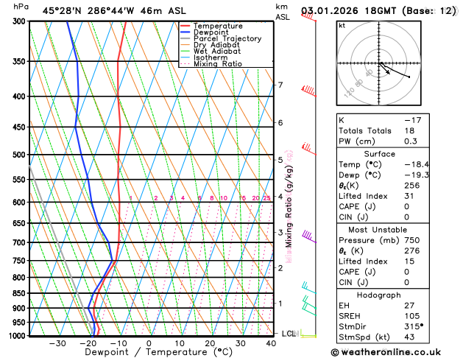Screen dimensions: 463x358
Task: Click the K index value -17
Action: tap(412, 120)
